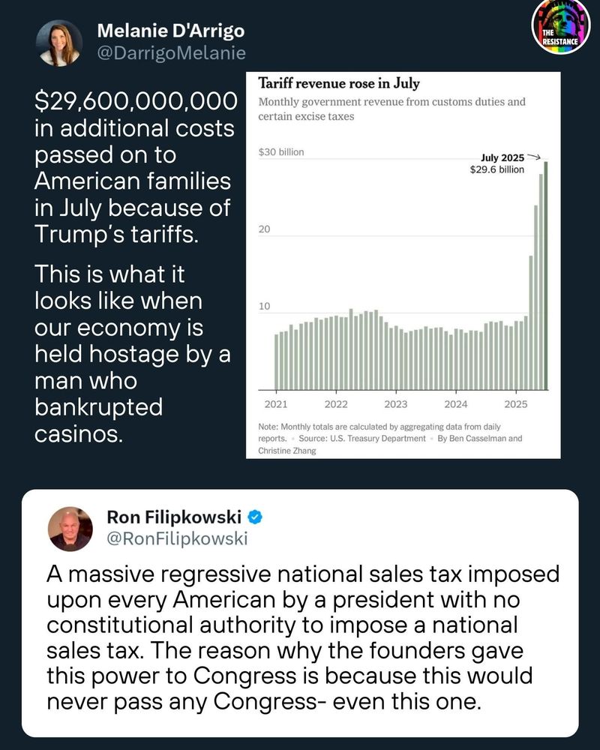
Task: Click the $29.6 billion annotation label
Action: (x=496, y=169)
